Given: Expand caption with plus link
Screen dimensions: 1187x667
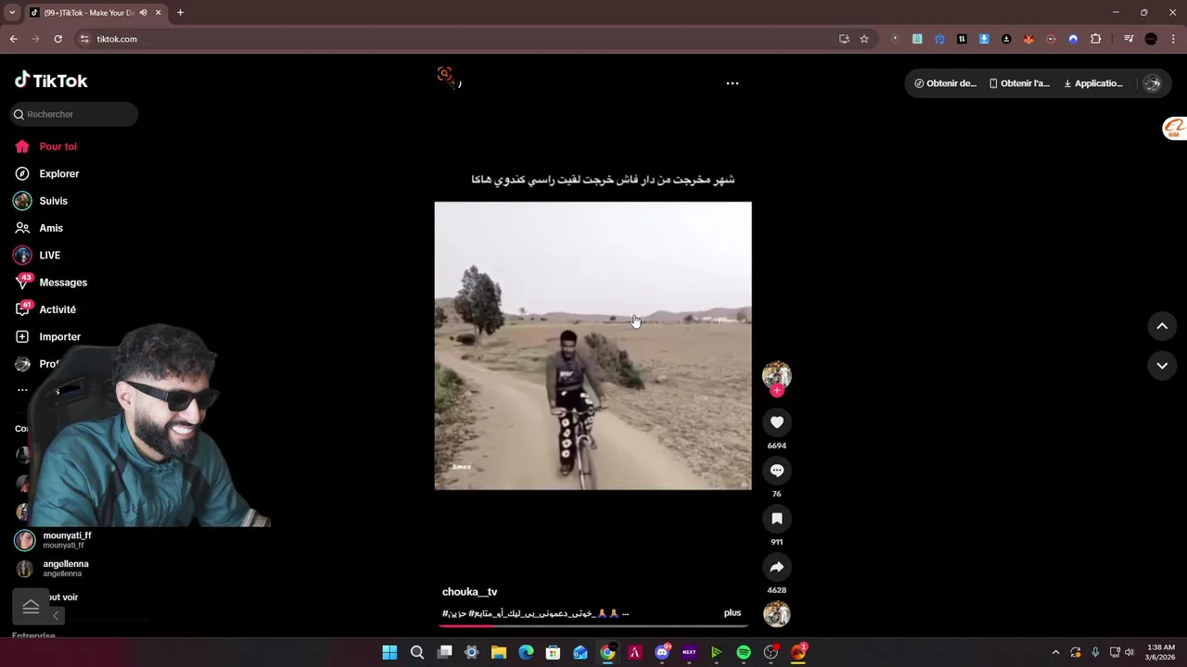Looking at the screenshot, I should point(733,612).
